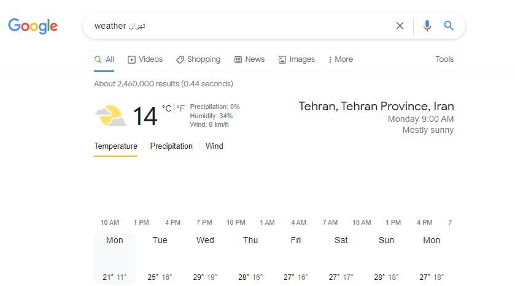Open the Videos results tab

(145, 59)
